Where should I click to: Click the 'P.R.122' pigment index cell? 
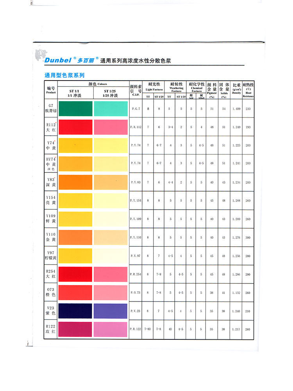pyautogui.click(x=135, y=329)
